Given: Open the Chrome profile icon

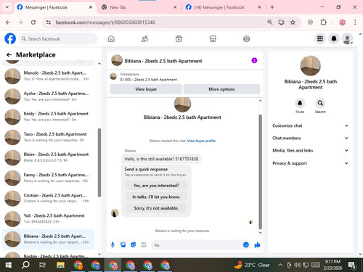Looking at the screenshot, I should (342, 22).
